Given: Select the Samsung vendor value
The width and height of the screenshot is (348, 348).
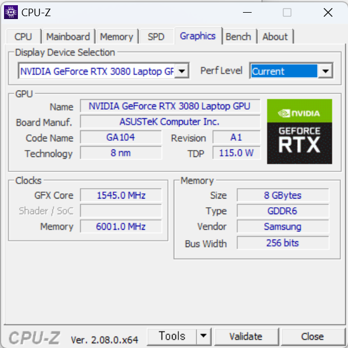Looking at the screenshot, I should [x=283, y=227].
